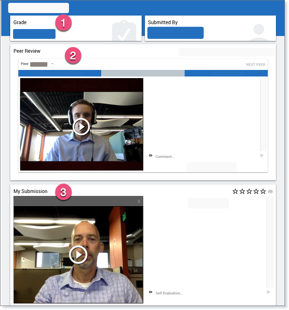Image resolution: width=289 pixels, height=310 pixels.
Task: Open the three-dot menu on My Submission video
Action: click(139, 201)
